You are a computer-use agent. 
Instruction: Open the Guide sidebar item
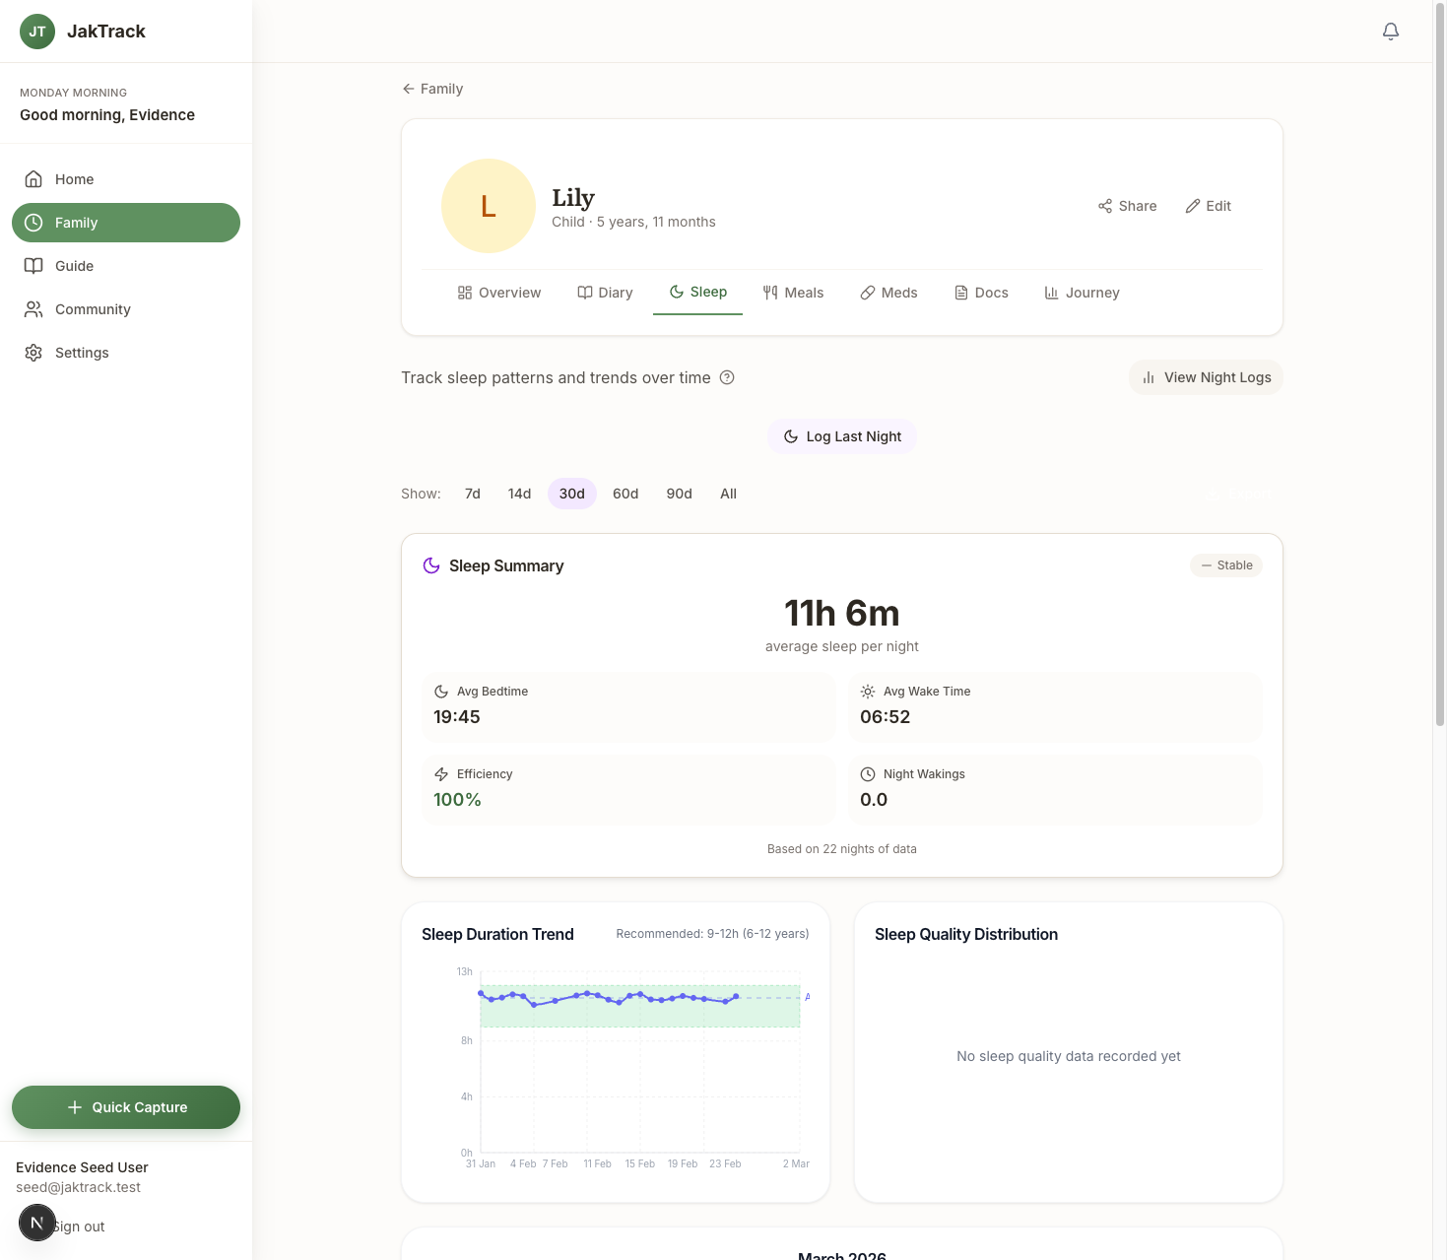pos(74,266)
